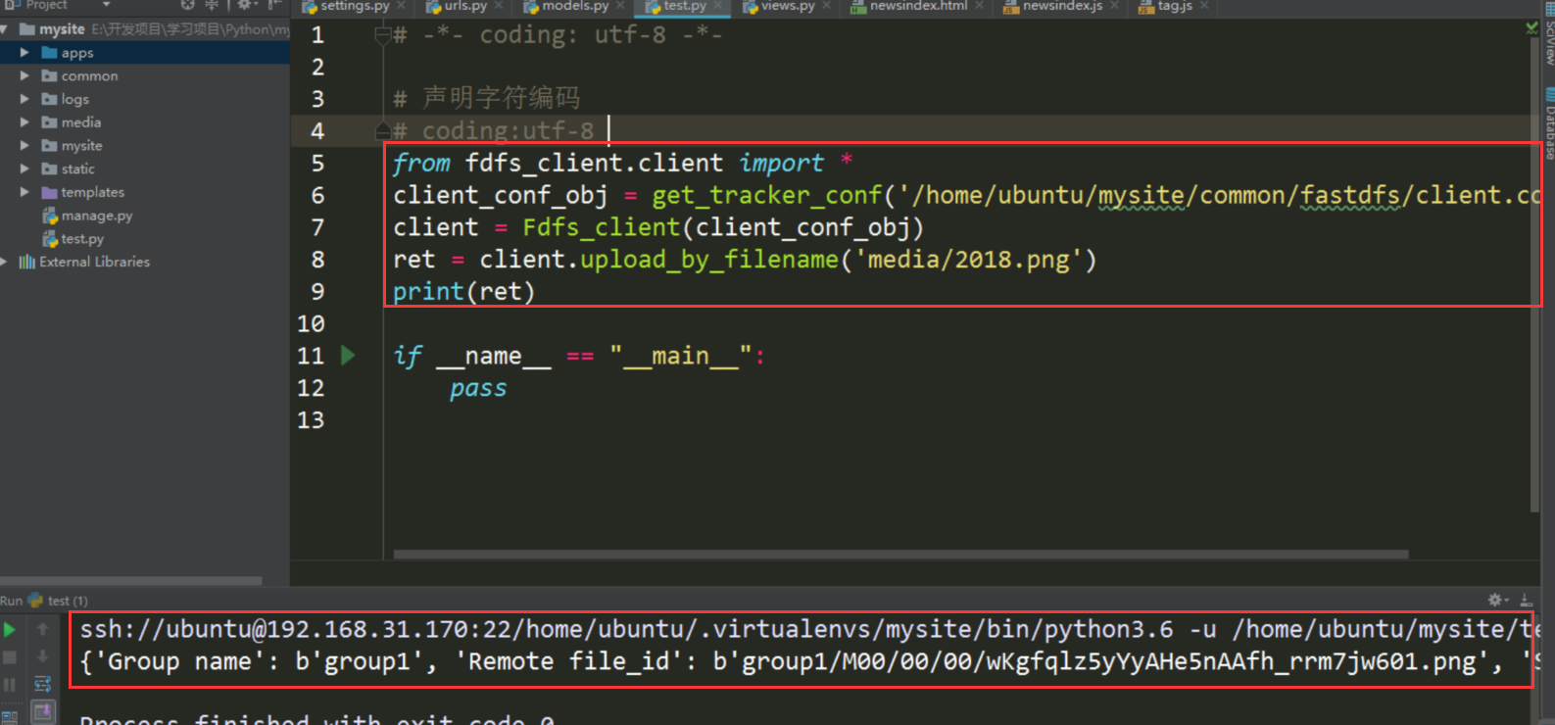Close the tag.js tab
Image resolution: width=1555 pixels, height=725 pixels.
[x=1204, y=6]
